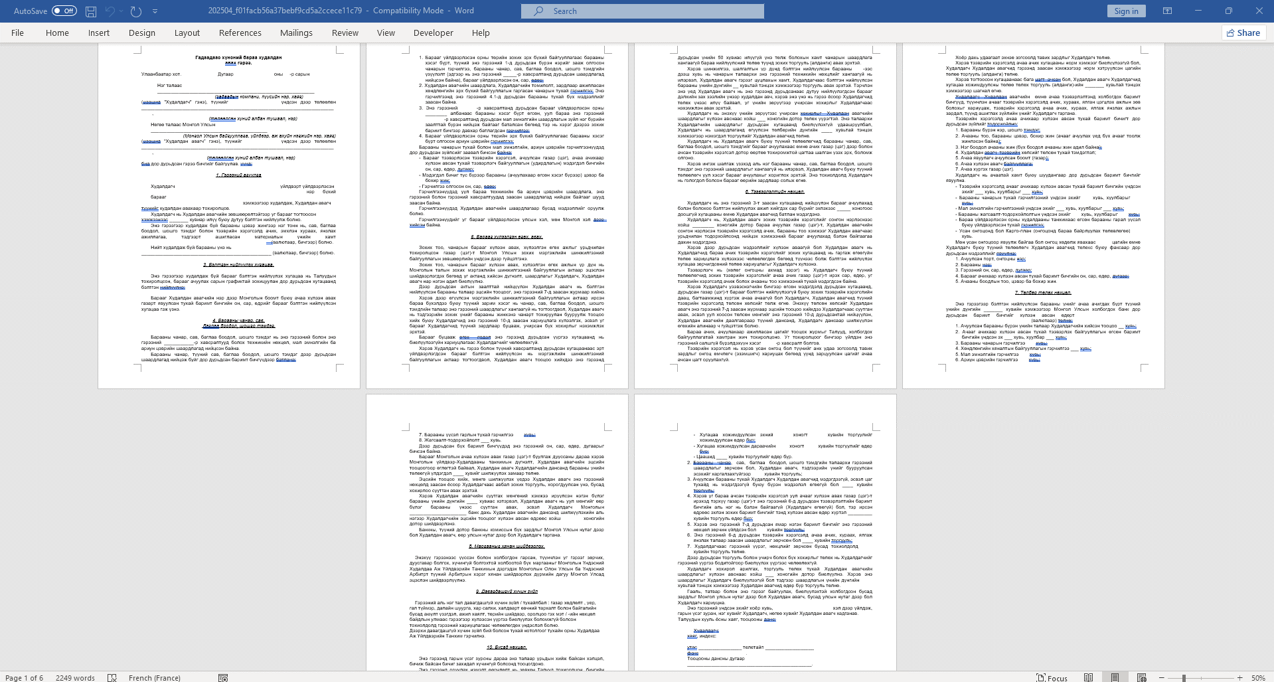Select Print Layout view
The image size is (1274, 682).
click(x=1115, y=677)
